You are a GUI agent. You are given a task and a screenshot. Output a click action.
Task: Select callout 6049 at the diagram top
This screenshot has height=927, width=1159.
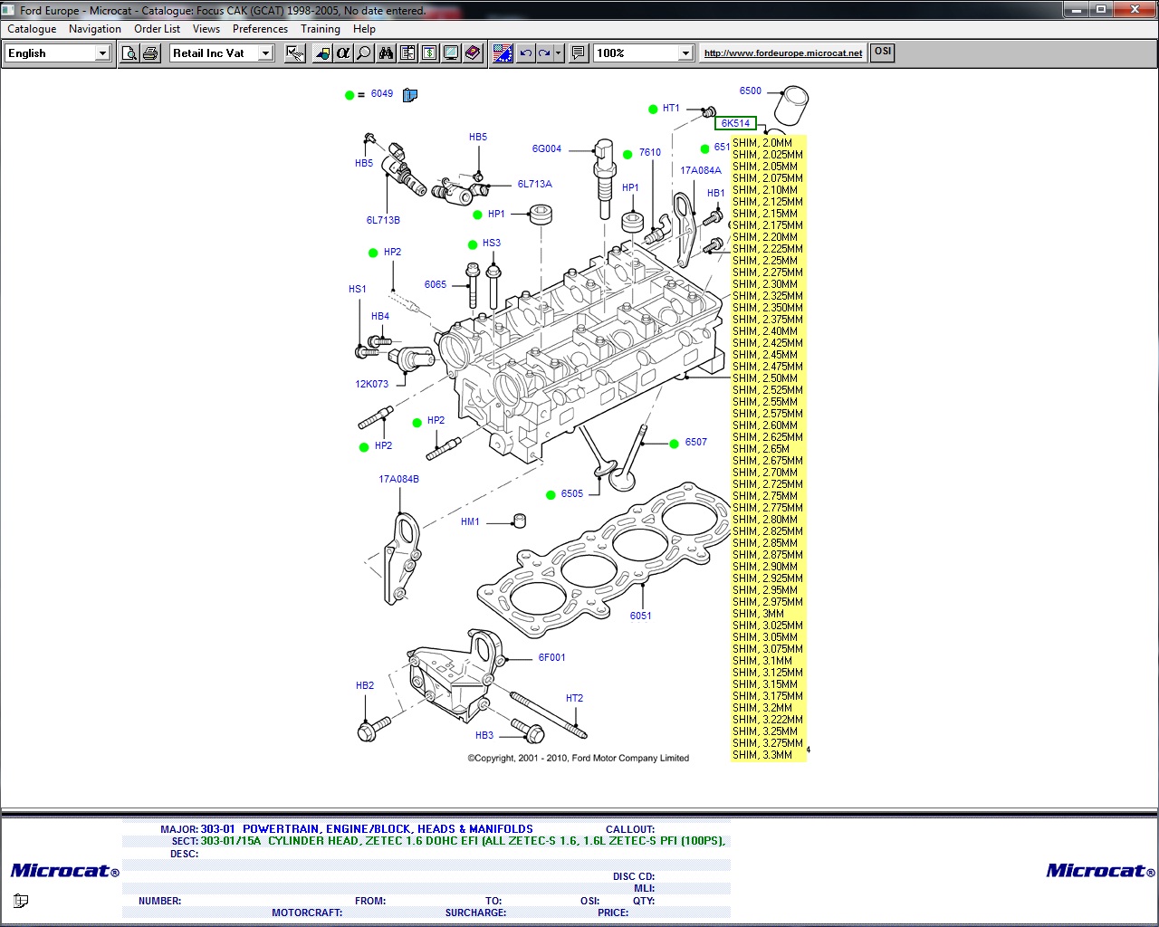click(x=382, y=94)
